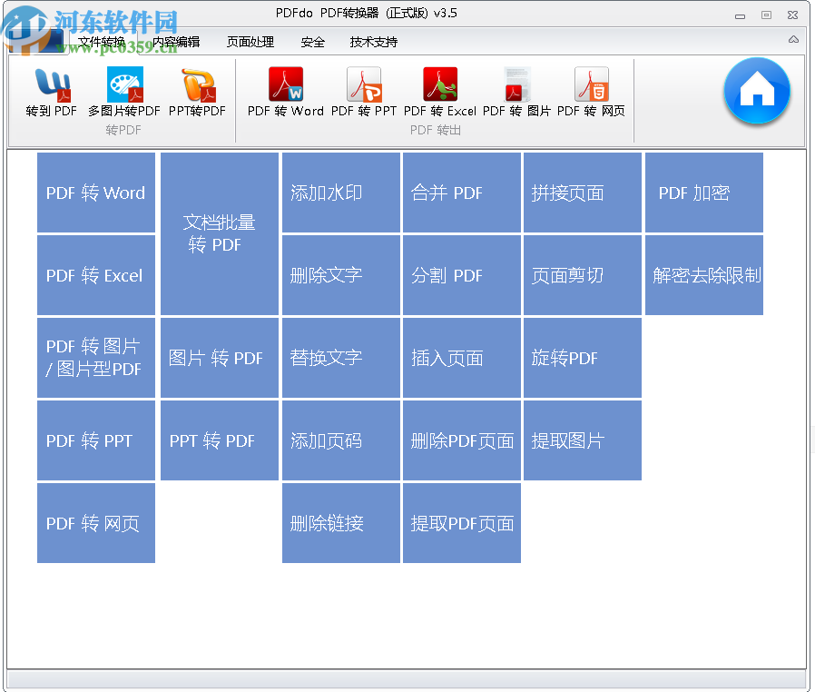Open the 解密去除限制 tile
This screenshot has width=815, height=692.
(x=703, y=275)
